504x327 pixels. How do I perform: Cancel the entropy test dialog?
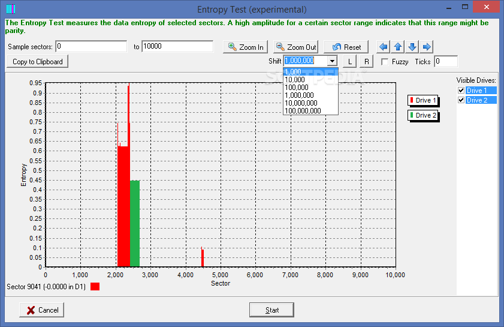pos(42,310)
